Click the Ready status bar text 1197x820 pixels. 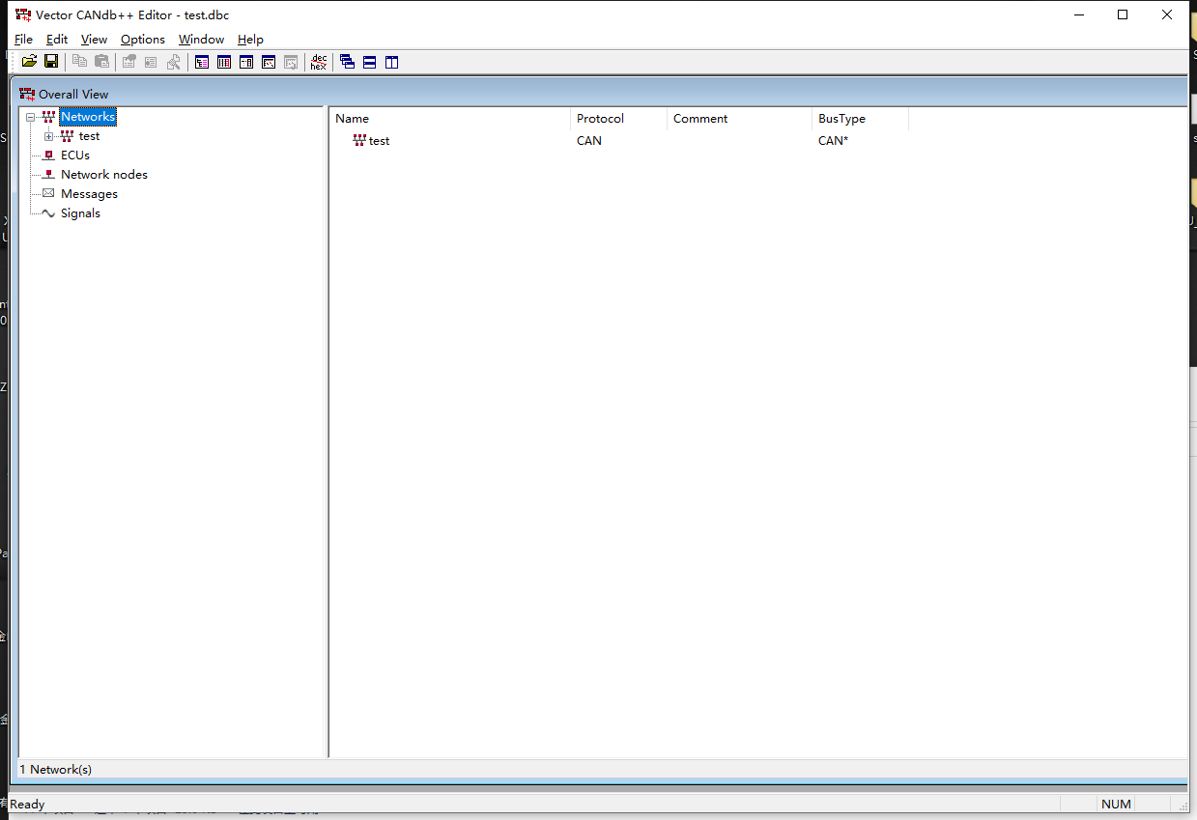[x=27, y=805]
